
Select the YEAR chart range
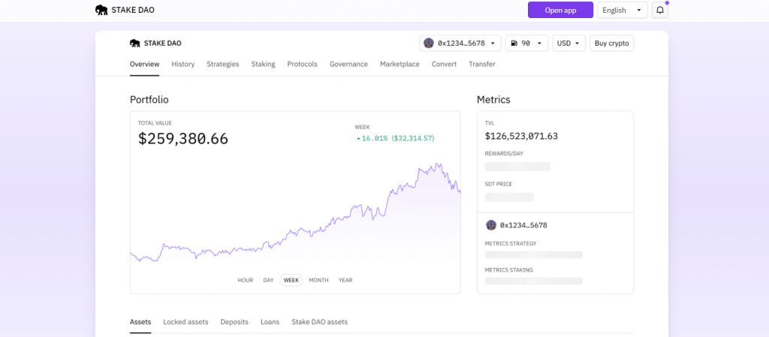tap(345, 280)
